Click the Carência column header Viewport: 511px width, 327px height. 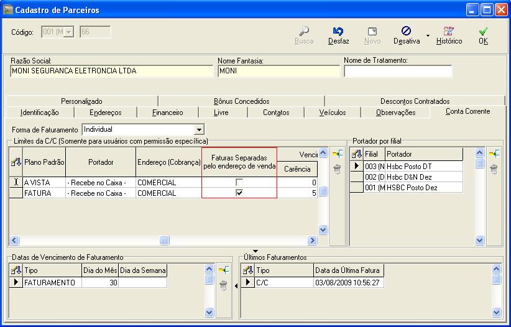click(297, 169)
